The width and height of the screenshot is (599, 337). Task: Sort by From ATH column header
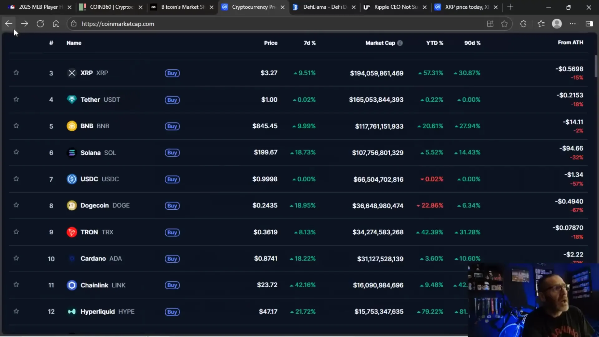click(x=570, y=42)
